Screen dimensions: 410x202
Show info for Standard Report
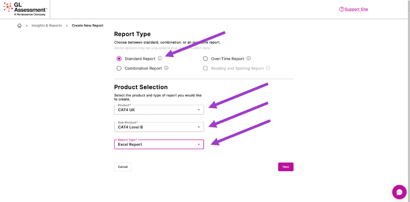point(160,58)
